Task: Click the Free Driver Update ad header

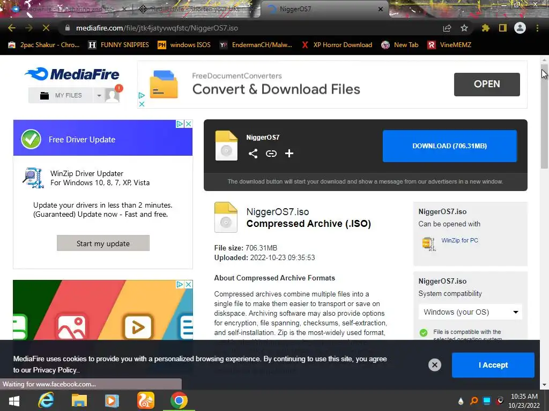Action: point(103,138)
